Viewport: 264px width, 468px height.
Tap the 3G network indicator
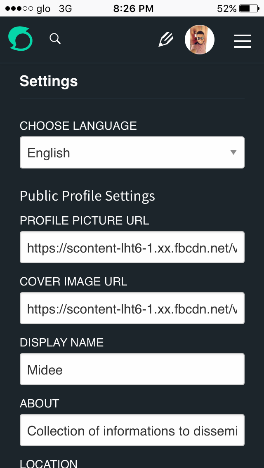tap(65, 9)
